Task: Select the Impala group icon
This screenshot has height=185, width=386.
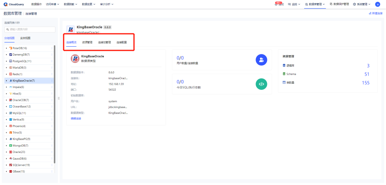Action: (x=11, y=87)
